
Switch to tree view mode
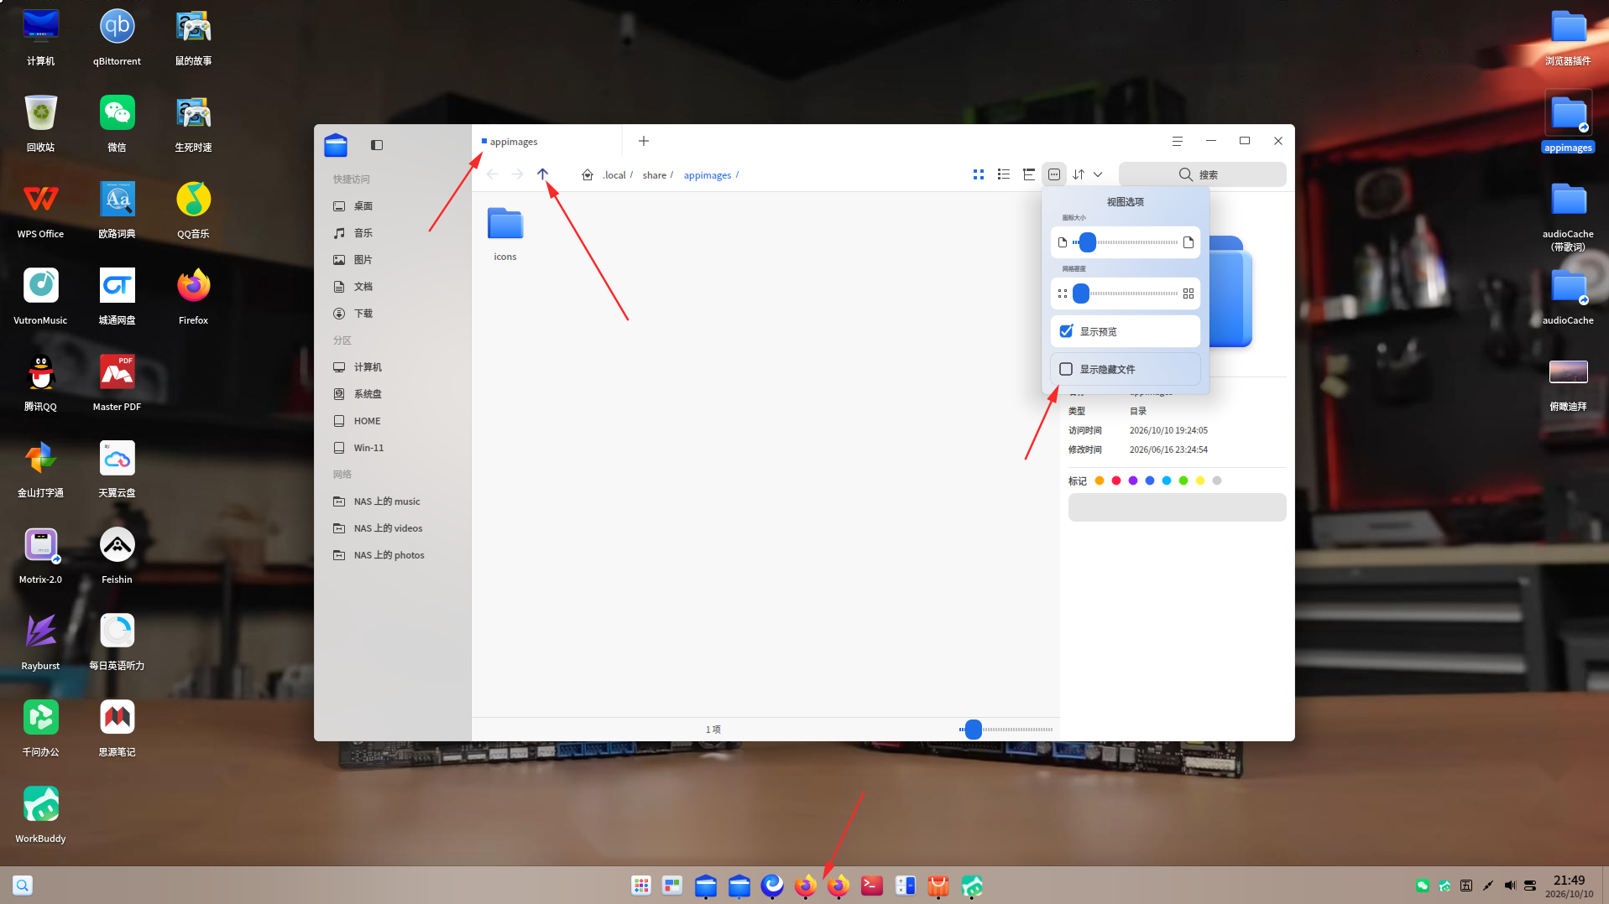pyautogui.click(x=1028, y=174)
